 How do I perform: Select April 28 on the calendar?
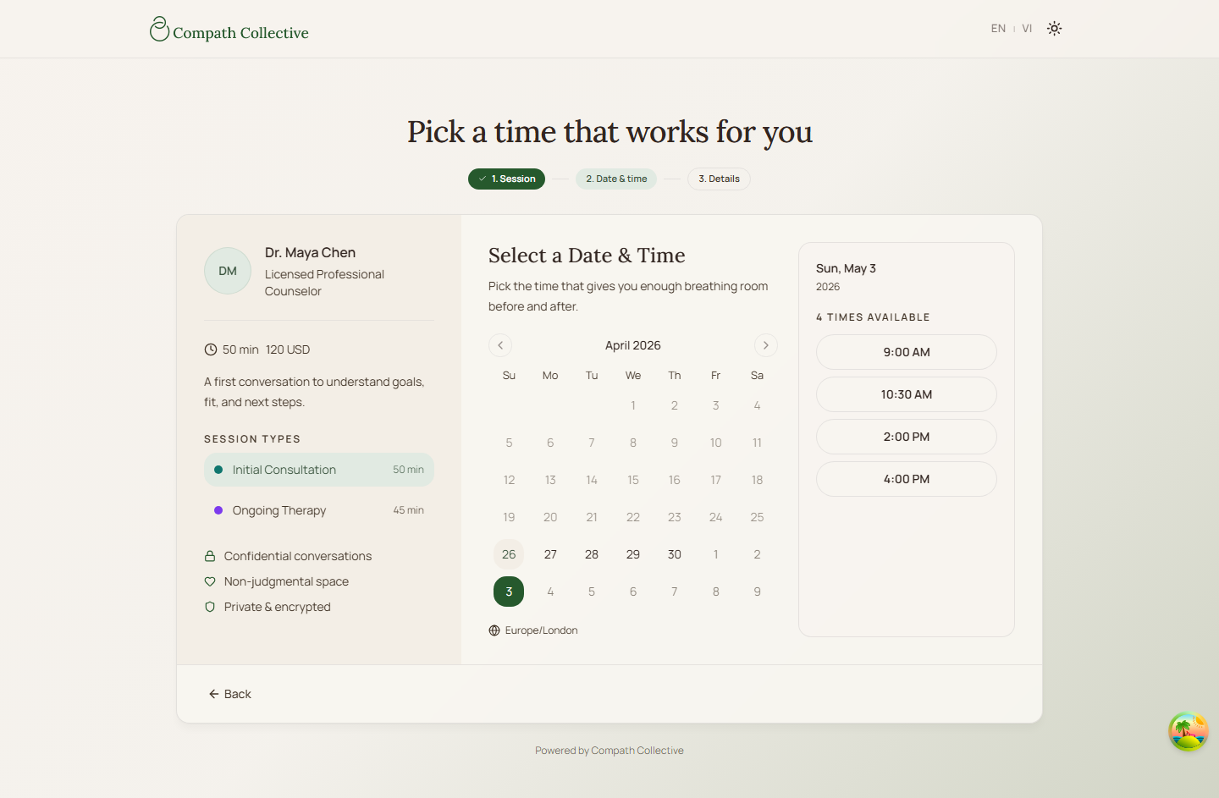(x=592, y=554)
